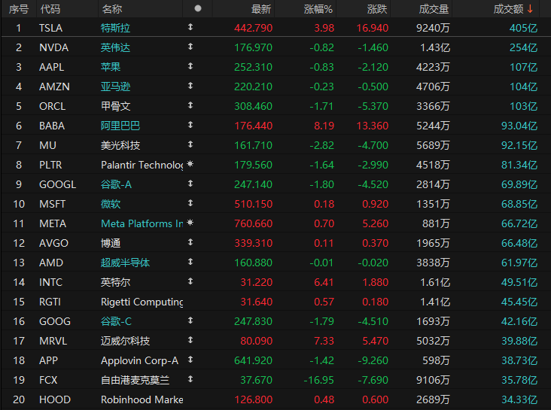Open the 英伟达 stock name link
This screenshot has width=551, height=410.
coord(116,47)
